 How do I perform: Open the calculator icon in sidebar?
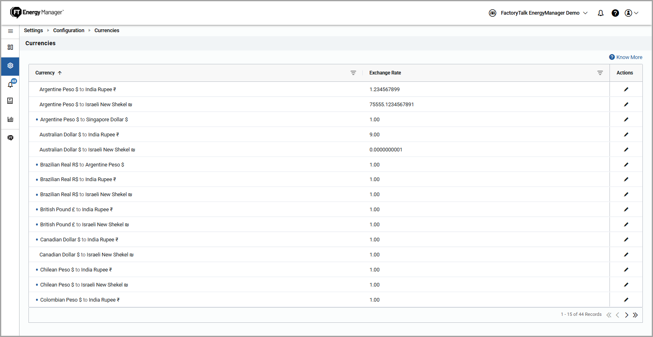(10, 101)
